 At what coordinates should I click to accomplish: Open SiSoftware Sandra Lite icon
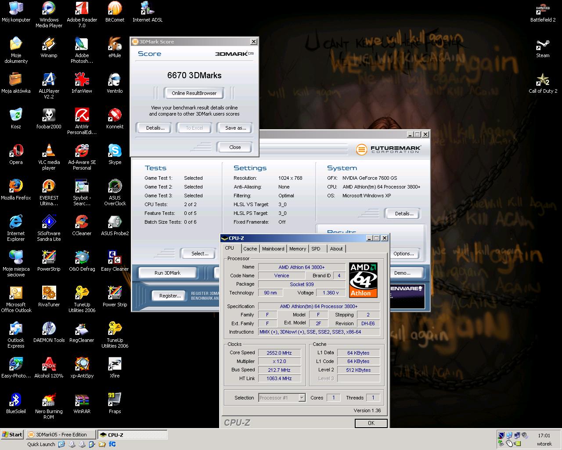(x=49, y=229)
